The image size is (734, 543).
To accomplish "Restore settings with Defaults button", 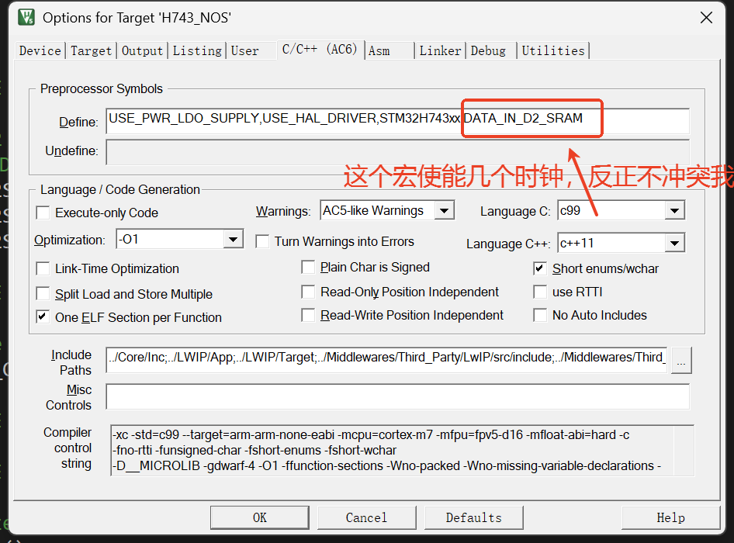I will (x=474, y=517).
